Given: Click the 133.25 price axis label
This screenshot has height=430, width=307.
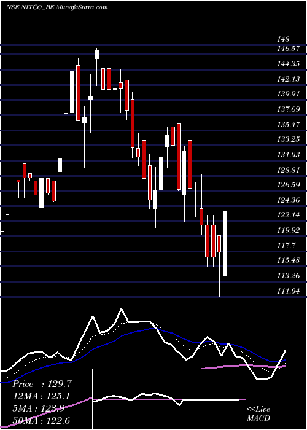Looking at the screenshot, I should [x=289, y=139].
